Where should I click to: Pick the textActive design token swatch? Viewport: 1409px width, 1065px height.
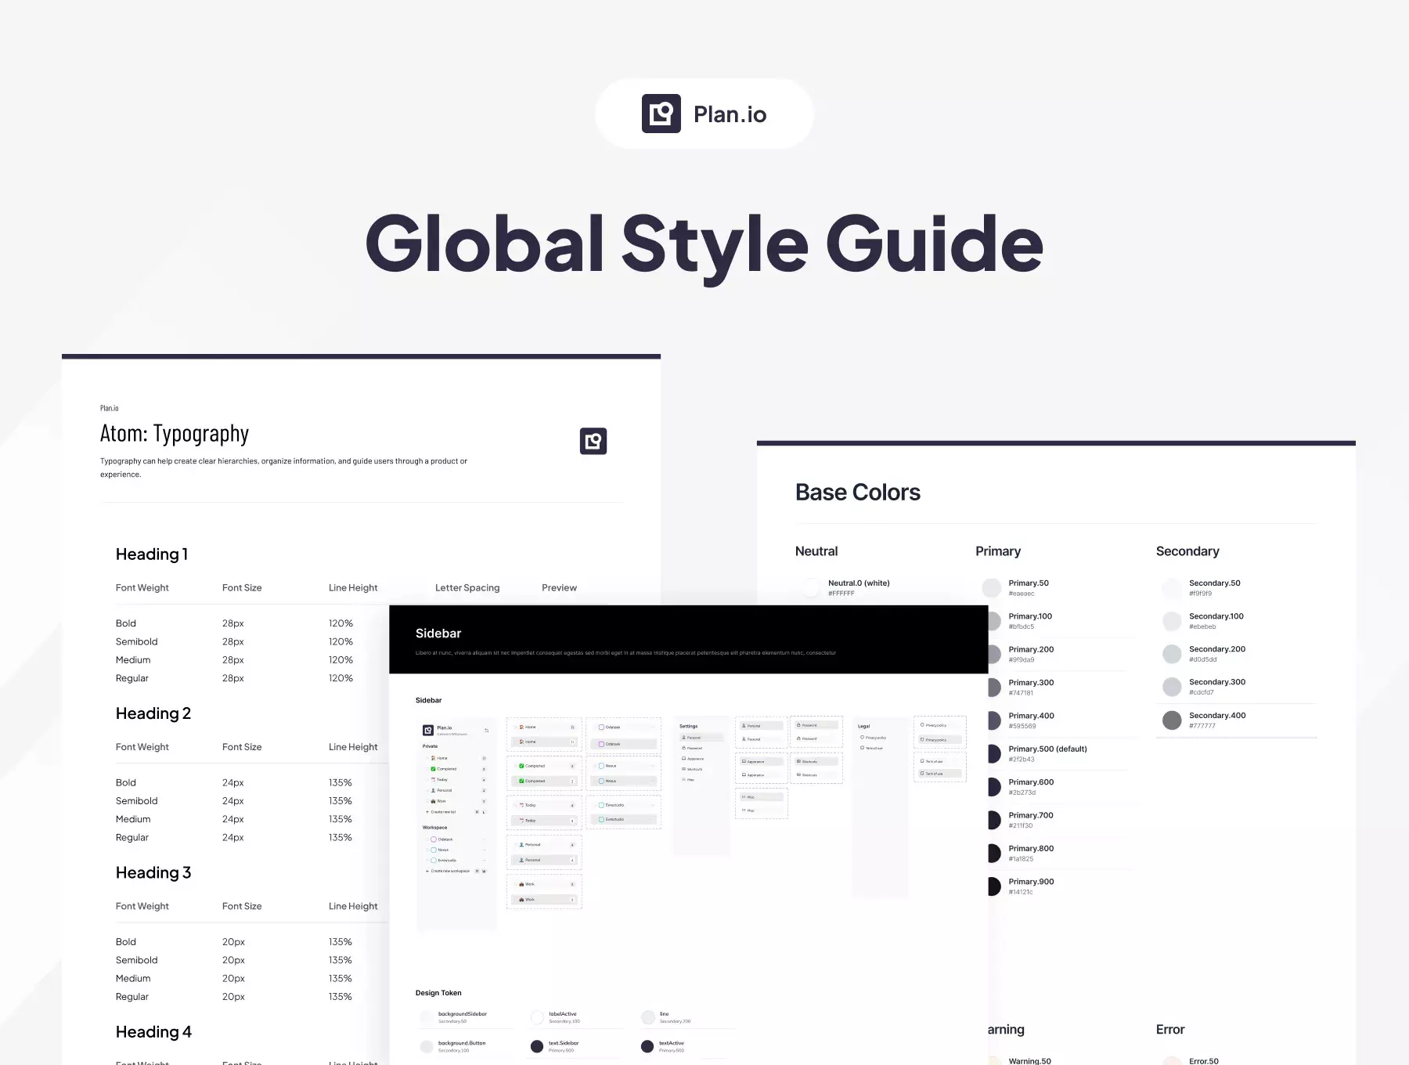point(647,1046)
